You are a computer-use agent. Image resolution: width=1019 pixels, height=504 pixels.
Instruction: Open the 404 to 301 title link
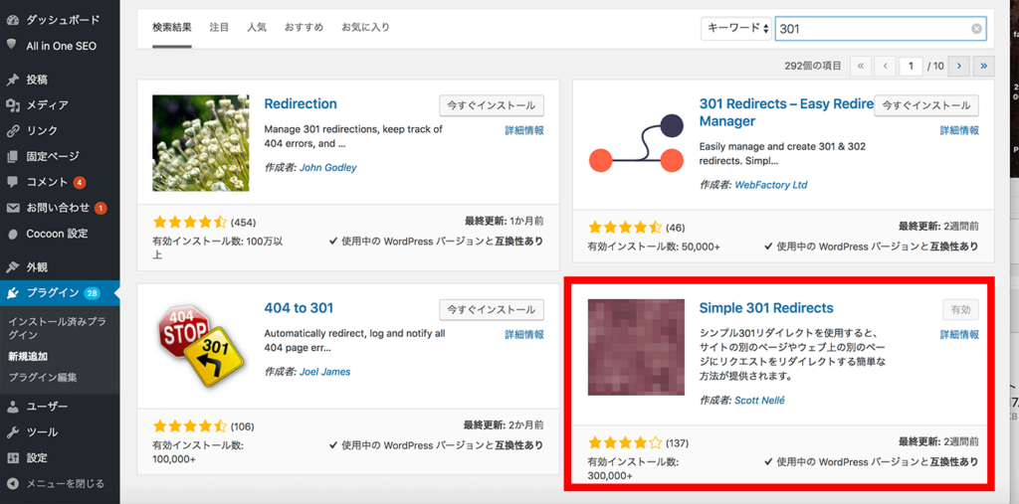point(299,308)
